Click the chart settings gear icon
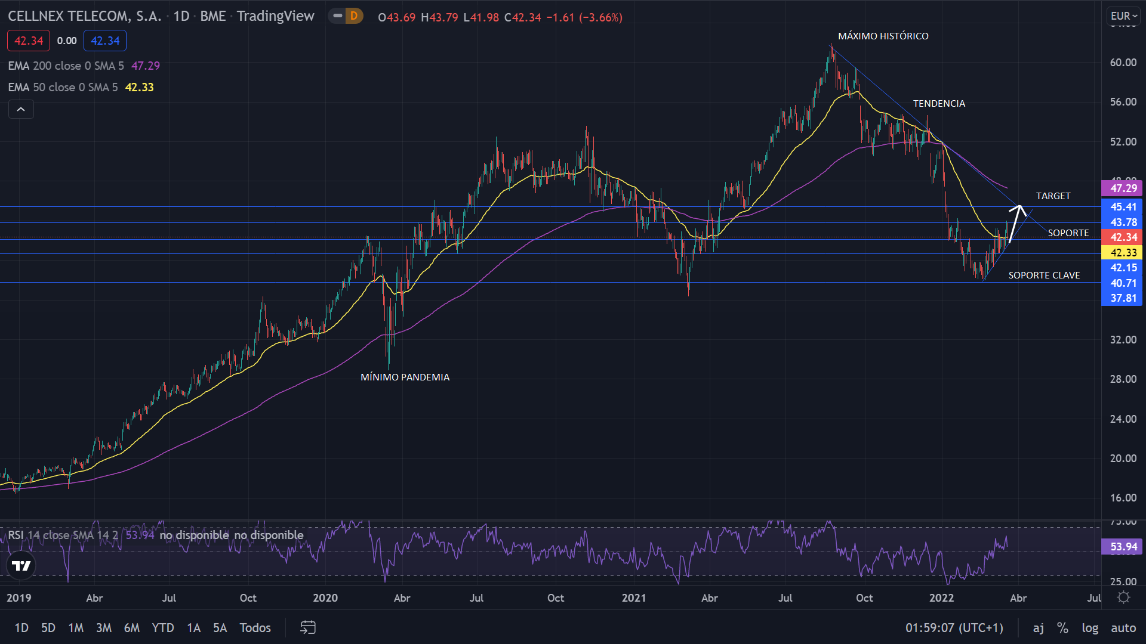 point(1123,597)
